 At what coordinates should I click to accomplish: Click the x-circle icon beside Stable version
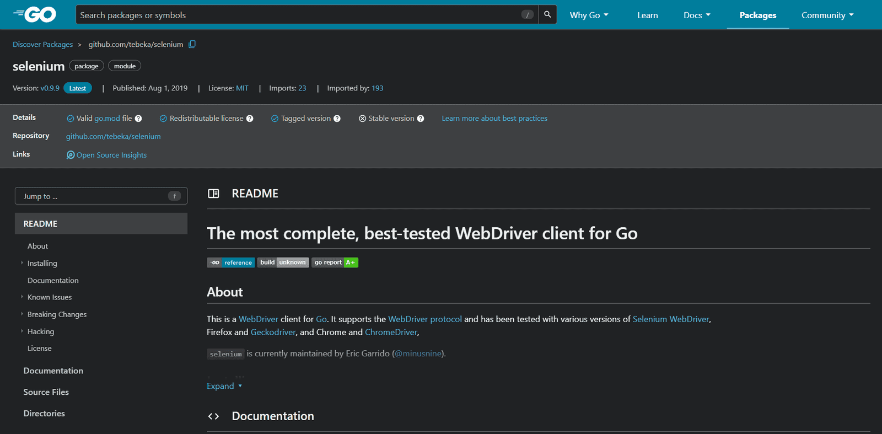click(362, 119)
